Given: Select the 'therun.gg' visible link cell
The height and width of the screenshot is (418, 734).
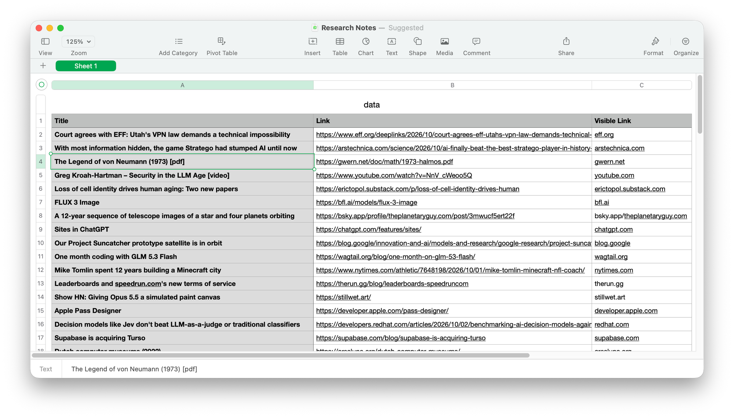Looking at the screenshot, I should pos(642,284).
